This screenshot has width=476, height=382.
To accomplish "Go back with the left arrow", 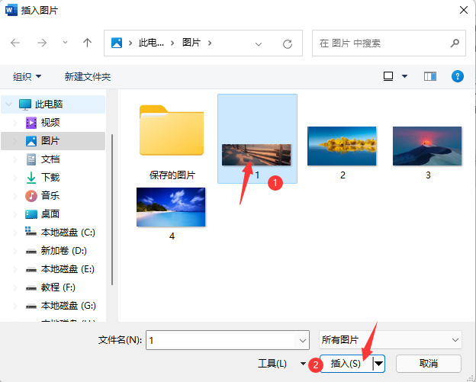I will (15, 43).
